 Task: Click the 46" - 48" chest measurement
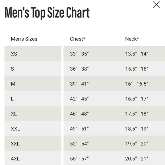tap(79, 114)
